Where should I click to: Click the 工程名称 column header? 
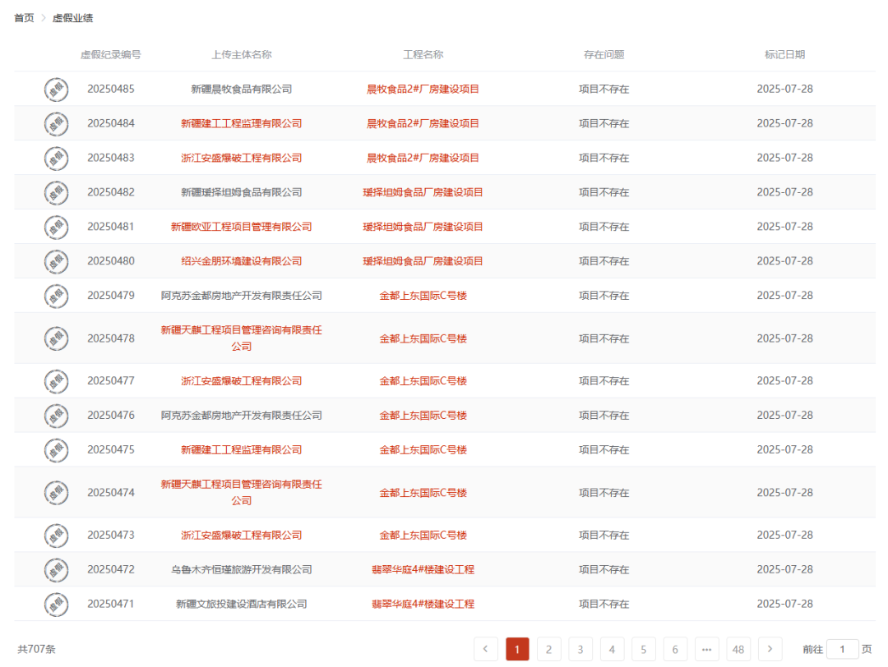click(423, 54)
